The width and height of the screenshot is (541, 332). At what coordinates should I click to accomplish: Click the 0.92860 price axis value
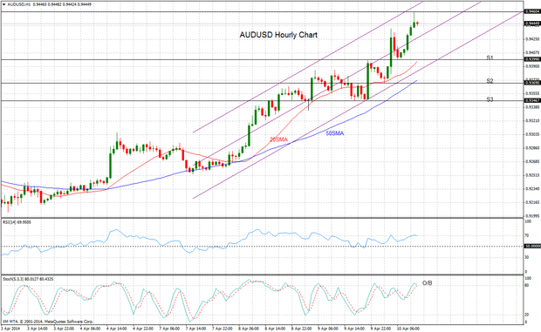point(532,148)
